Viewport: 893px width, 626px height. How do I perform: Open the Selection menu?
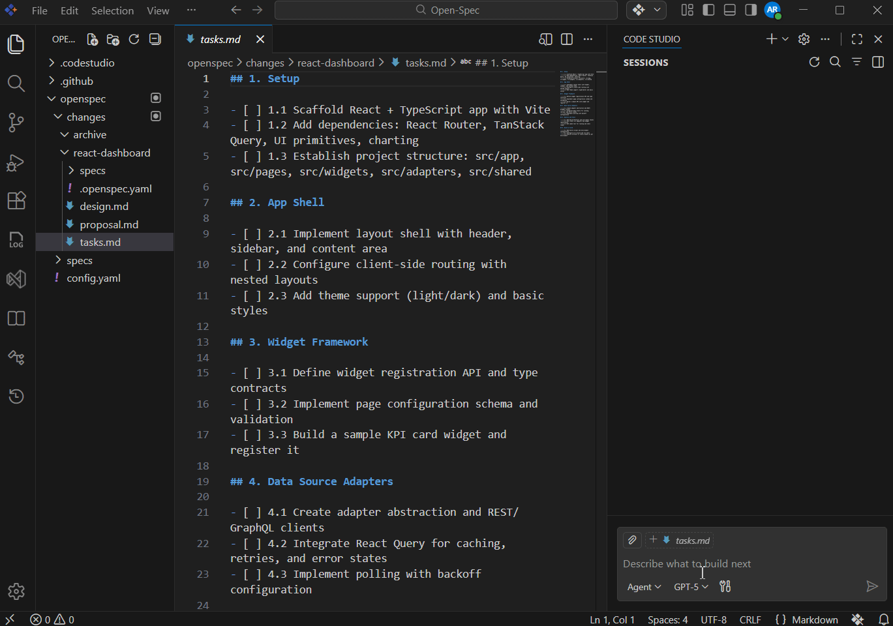point(112,10)
